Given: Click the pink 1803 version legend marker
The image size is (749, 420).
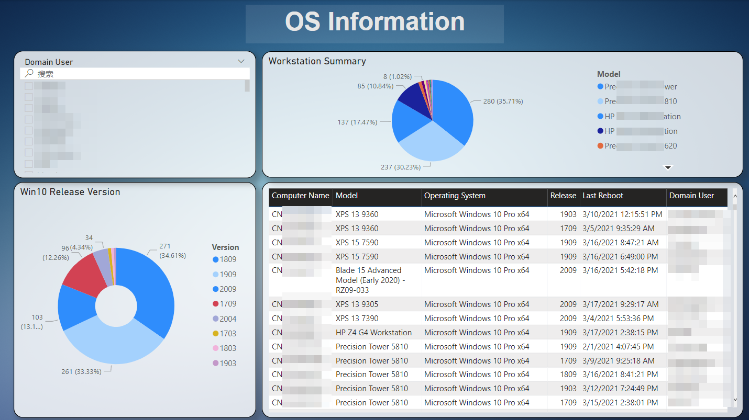Looking at the screenshot, I should (x=216, y=348).
